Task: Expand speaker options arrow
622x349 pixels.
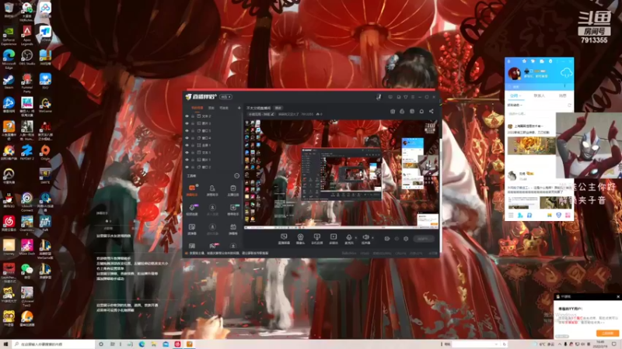Action: tap(372, 237)
